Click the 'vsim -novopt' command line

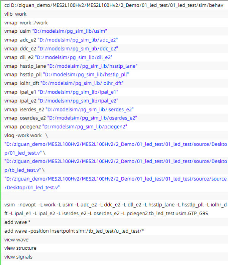[x=116, y=205]
